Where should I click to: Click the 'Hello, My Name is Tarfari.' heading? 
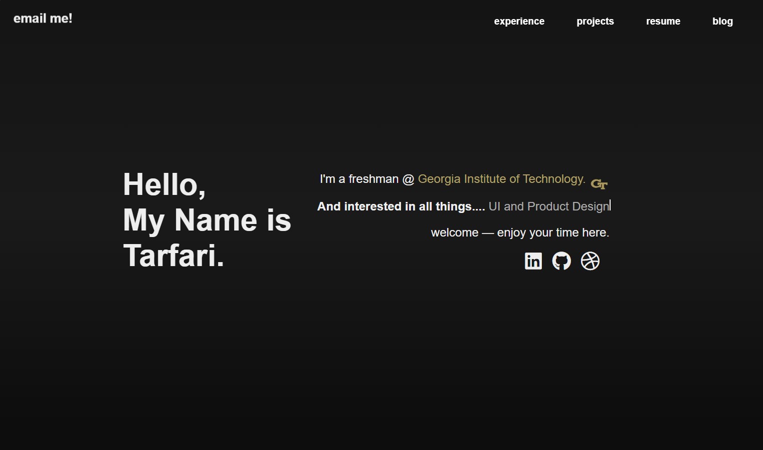click(x=207, y=220)
